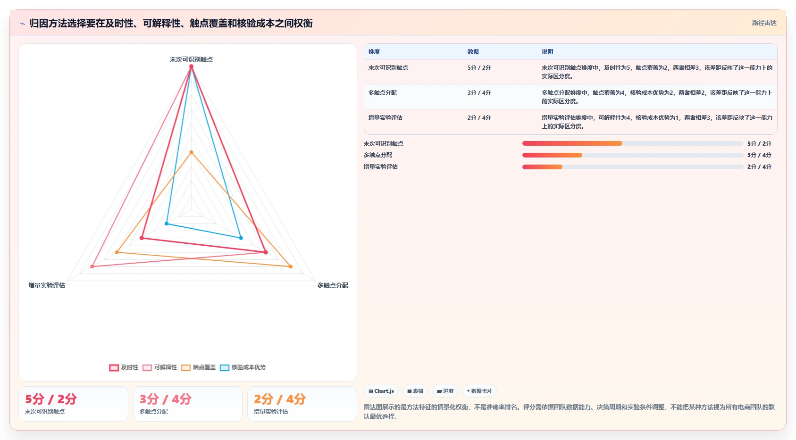Click orange 触点覆盖 point toward 增量实验评估
Screen dimensions: 796x440
pos(117,252)
